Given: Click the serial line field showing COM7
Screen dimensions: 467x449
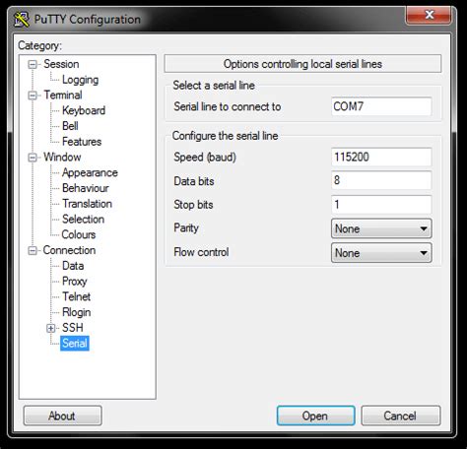Looking at the screenshot, I should click(381, 106).
